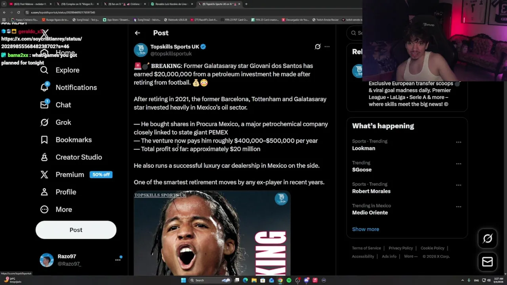Screen dimensions: 507x285
Task: Click the Premium 50% off badge
Action: tap(101, 175)
